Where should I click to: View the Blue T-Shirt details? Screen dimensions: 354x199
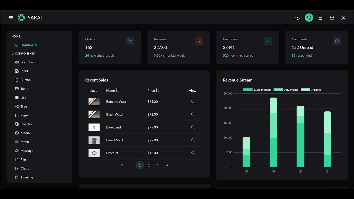(x=193, y=140)
